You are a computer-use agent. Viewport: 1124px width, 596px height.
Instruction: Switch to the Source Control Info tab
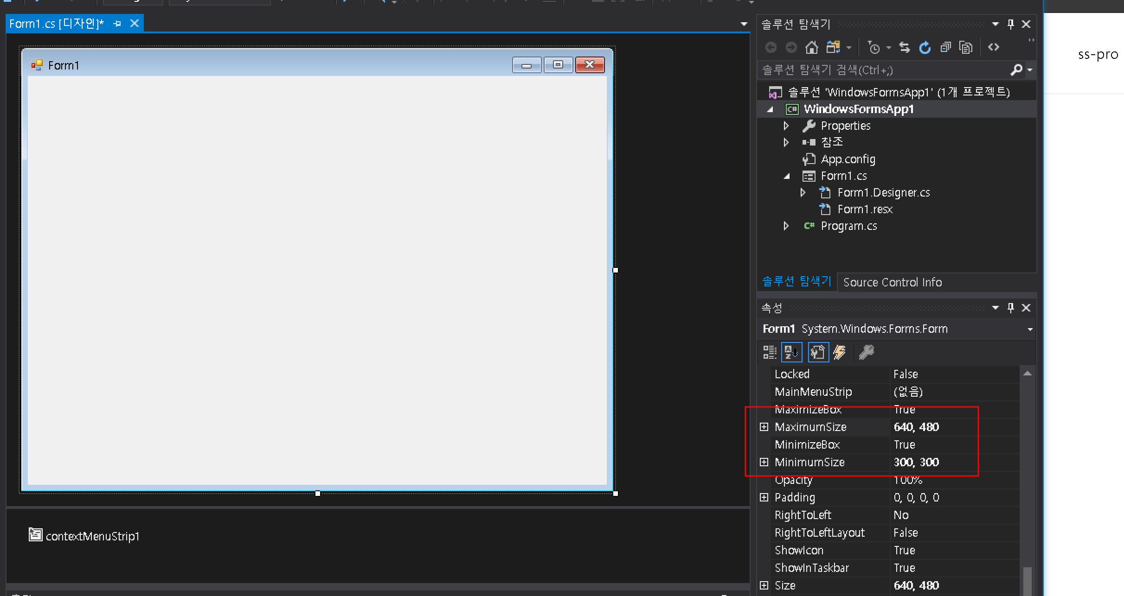892,282
